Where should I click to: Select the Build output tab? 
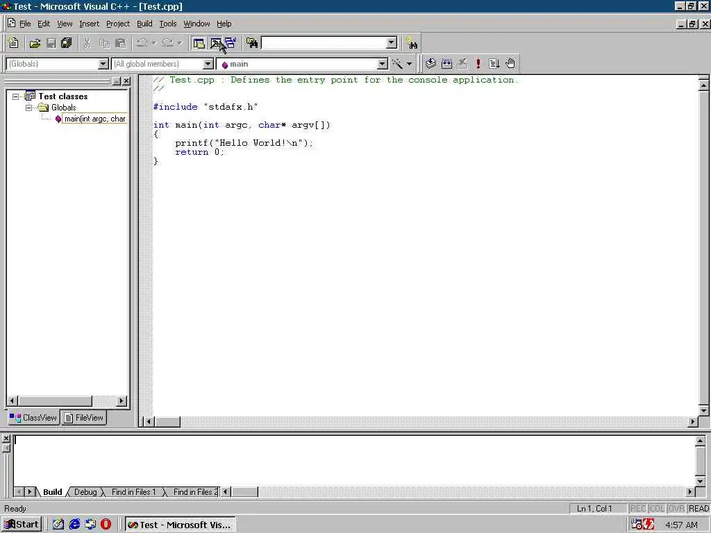tap(52, 492)
